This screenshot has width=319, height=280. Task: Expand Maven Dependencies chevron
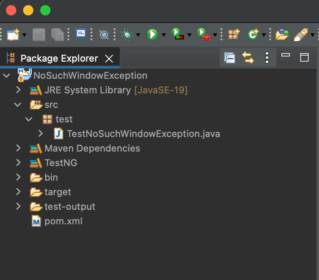coord(18,148)
